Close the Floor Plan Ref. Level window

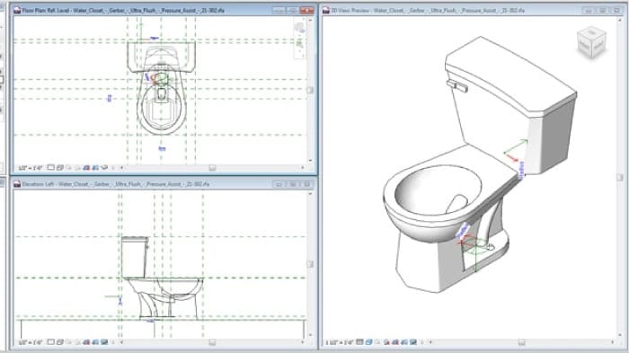pyautogui.click(x=307, y=11)
